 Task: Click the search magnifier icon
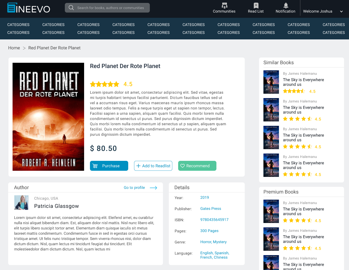point(71,8)
